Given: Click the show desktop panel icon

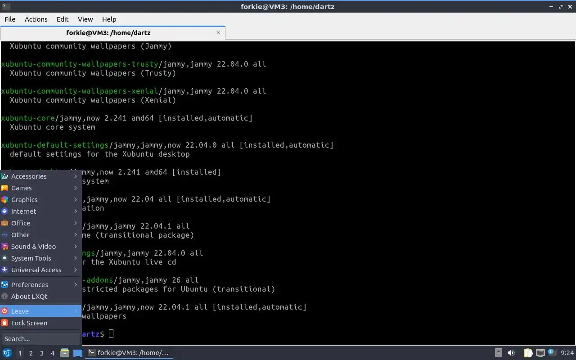Looking at the screenshot, I should pos(78,353).
